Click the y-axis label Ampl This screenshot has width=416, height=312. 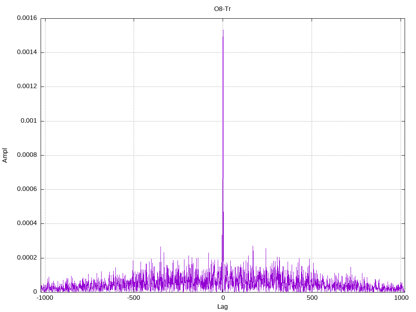pyautogui.click(x=5, y=156)
